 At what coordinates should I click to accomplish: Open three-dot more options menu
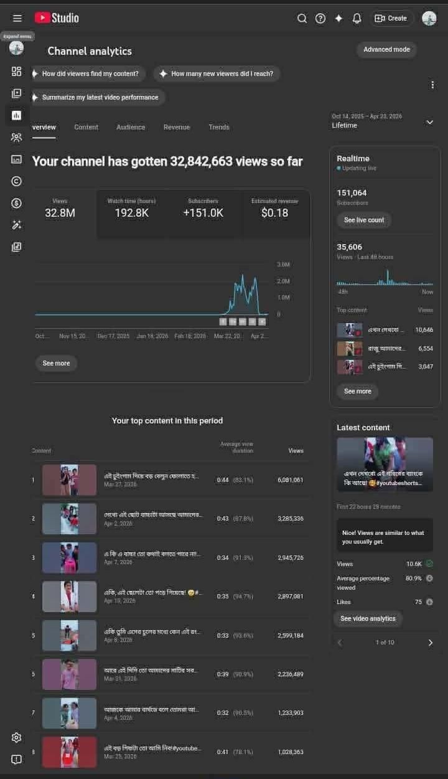432,85
